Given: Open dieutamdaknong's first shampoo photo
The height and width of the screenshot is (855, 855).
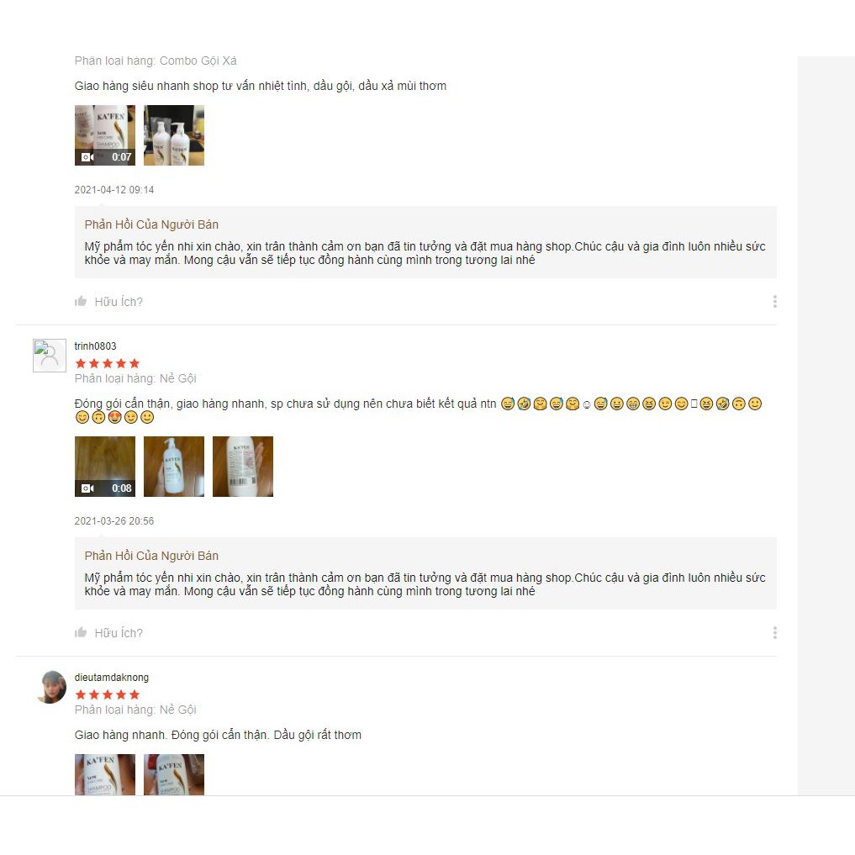Looking at the screenshot, I should (x=105, y=774).
